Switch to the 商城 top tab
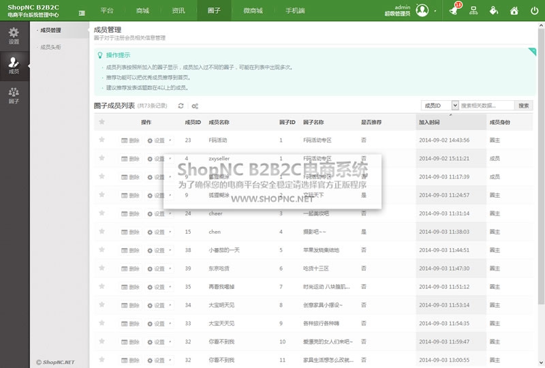Viewport: 545px width, 368px height. (x=142, y=10)
